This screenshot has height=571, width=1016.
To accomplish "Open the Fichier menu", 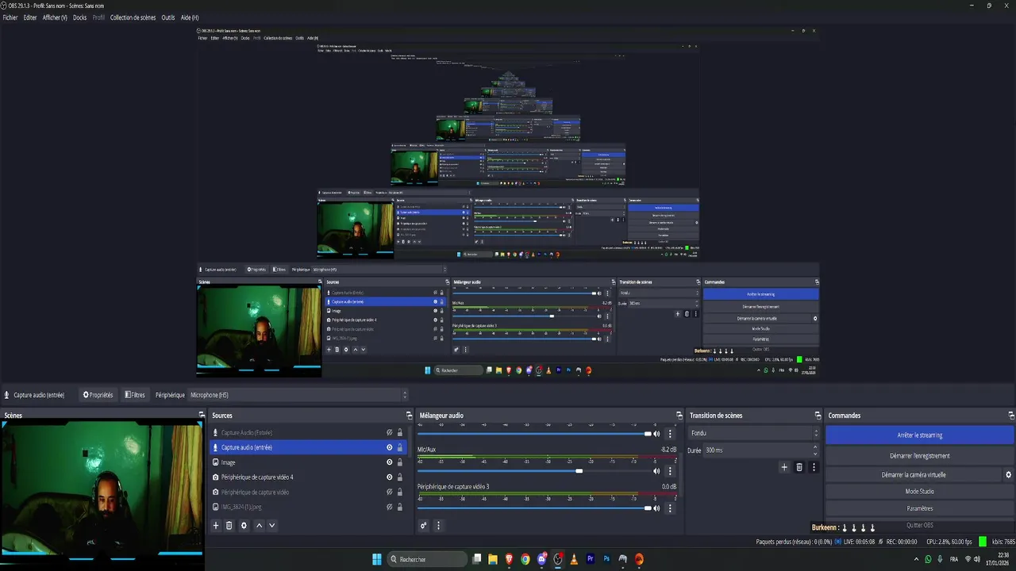I will point(10,17).
